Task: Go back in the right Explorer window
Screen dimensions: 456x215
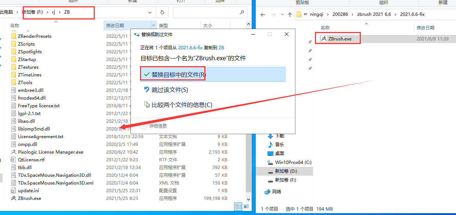Action: [x=263, y=15]
